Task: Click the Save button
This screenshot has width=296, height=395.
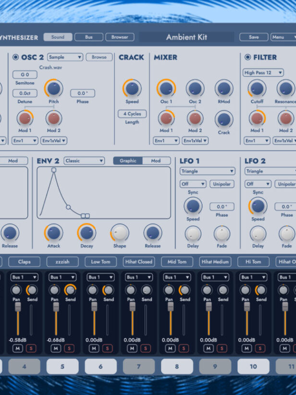Action: [254, 37]
